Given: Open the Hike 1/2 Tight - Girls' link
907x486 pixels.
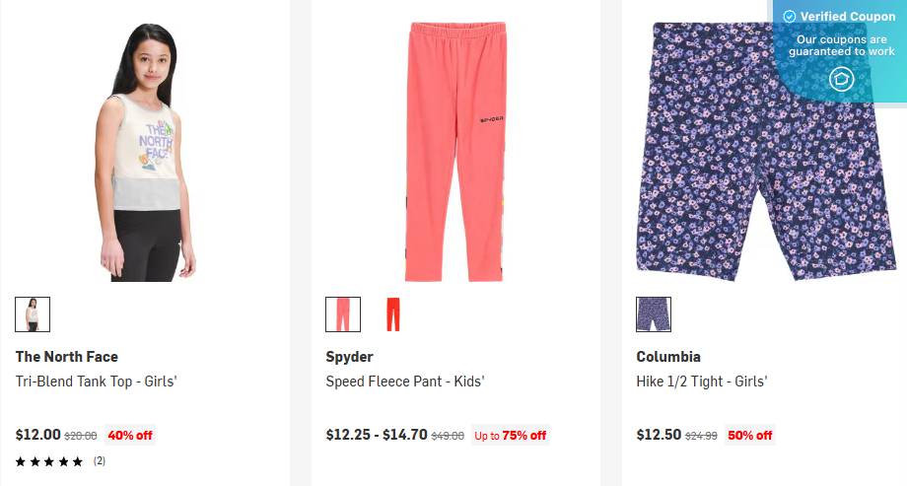Looking at the screenshot, I should click(702, 382).
